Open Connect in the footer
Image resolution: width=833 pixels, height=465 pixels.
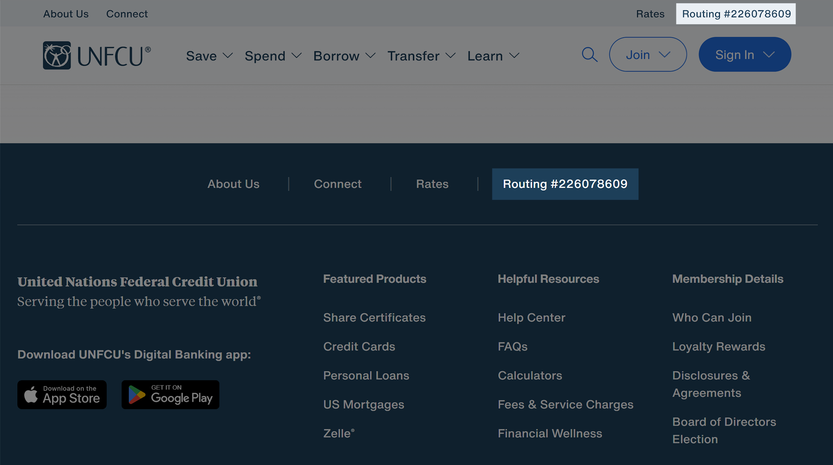(338, 184)
